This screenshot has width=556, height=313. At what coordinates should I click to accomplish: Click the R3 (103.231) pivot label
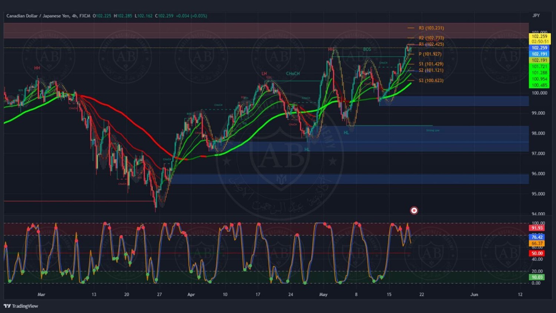click(431, 28)
